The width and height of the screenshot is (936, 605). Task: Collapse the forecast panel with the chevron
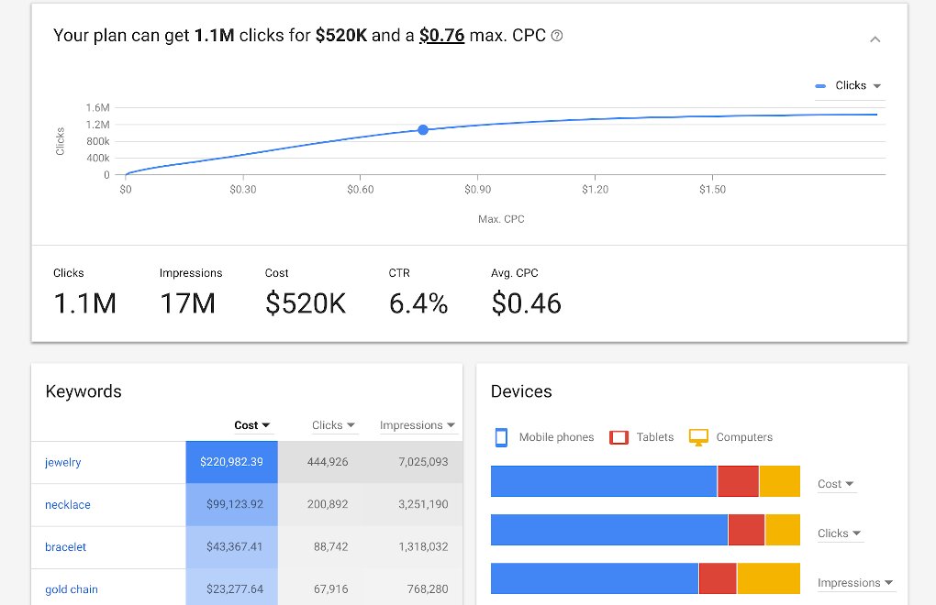875,39
